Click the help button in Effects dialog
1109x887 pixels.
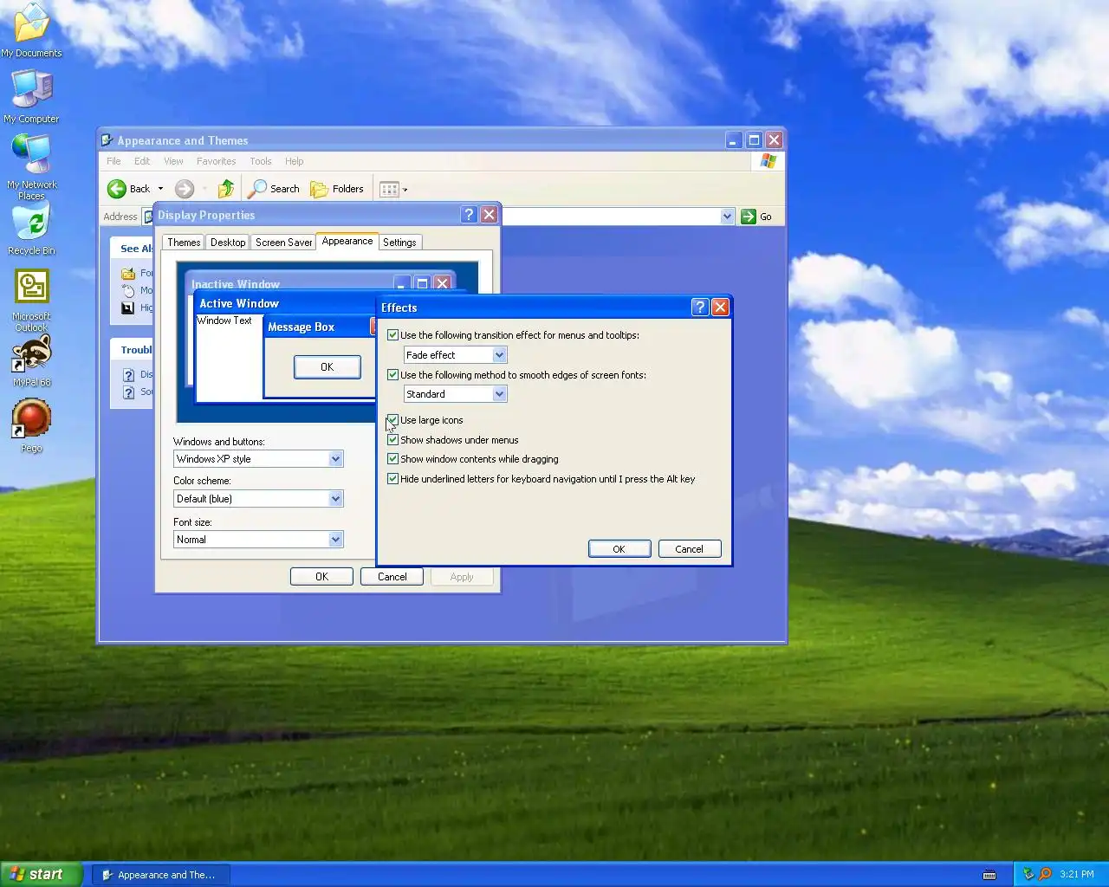click(x=700, y=308)
